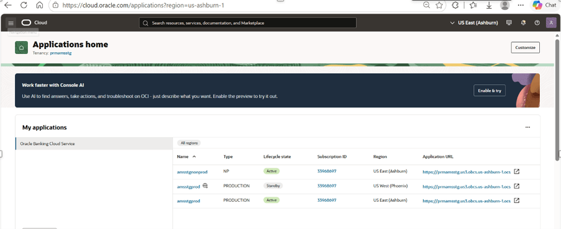The height and width of the screenshot is (229, 561).
Task: Open the Standby amsstgprod application link
Action: 188,186
